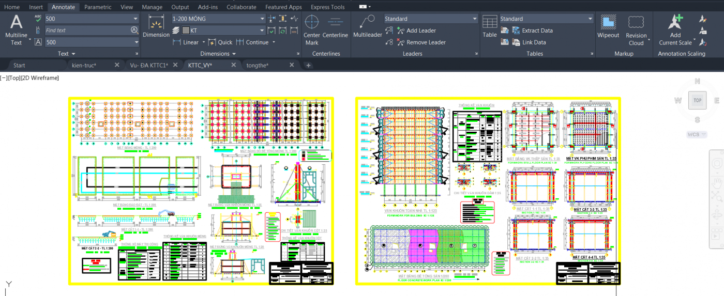Image resolution: width=724 pixels, height=296 pixels.
Task: Expand the Text panel flyout
Action: 67,54
